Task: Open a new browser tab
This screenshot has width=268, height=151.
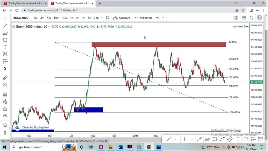Action: [x=100, y=3]
